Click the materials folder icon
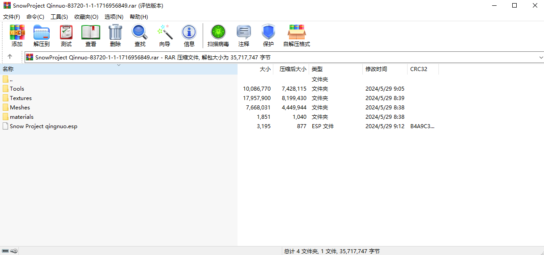The width and height of the screenshot is (544, 255). coord(5,117)
